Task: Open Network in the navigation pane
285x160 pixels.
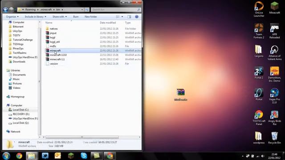Action: tap(16, 132)
